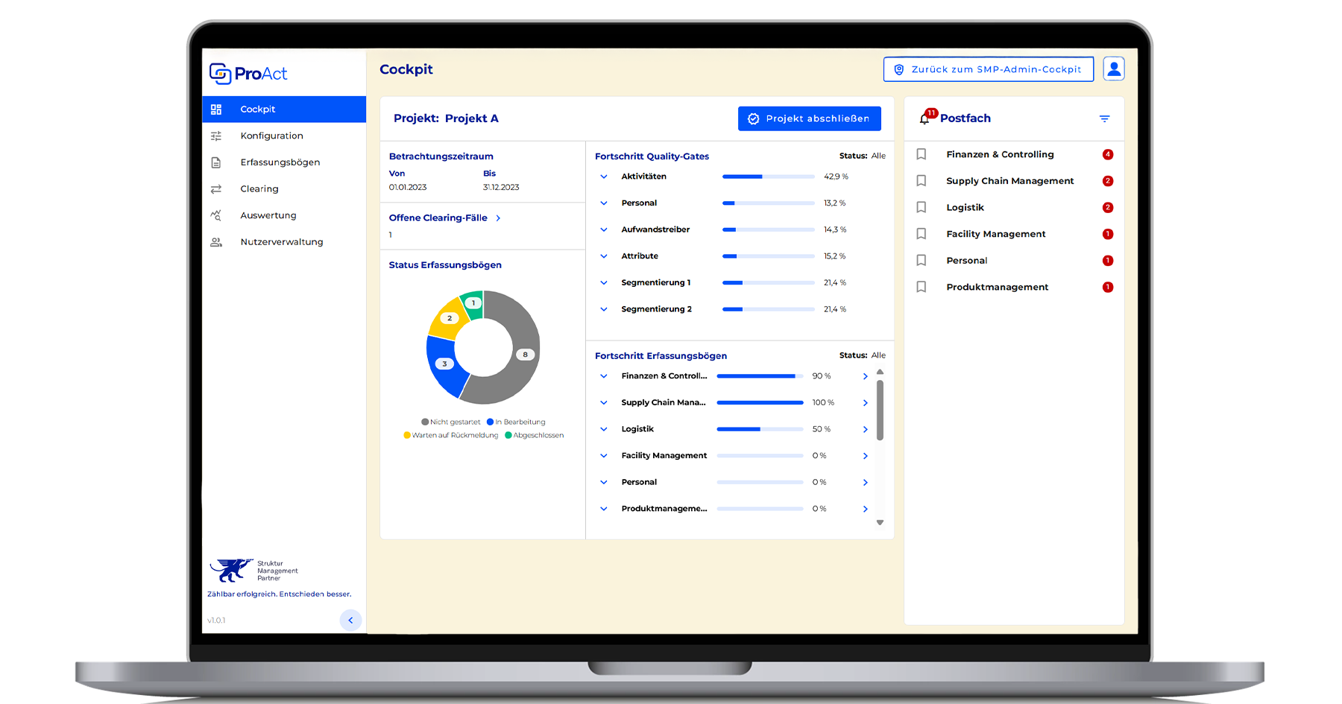Viewport: 1342px width, 704px height.
Task: Select the Cockpit icon in the sidebar
Action: (x=217, y=109)
